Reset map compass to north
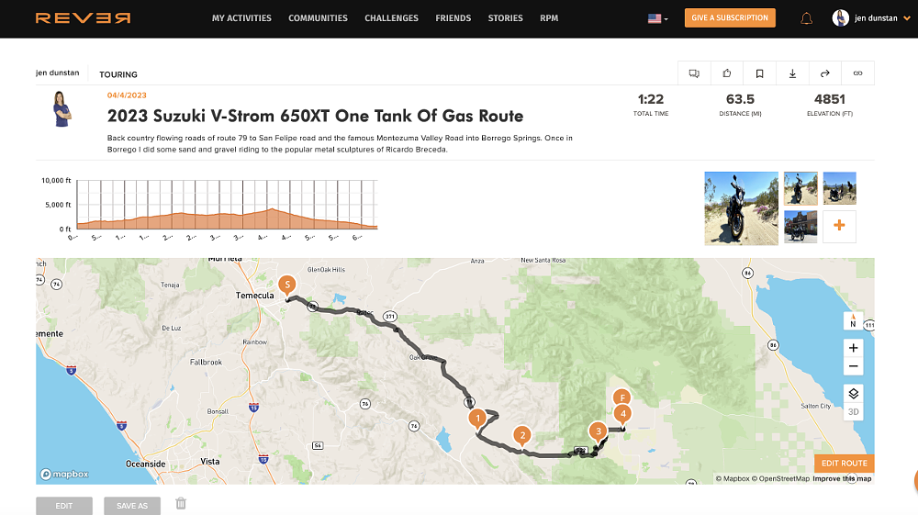 click(x=853, y=320)
